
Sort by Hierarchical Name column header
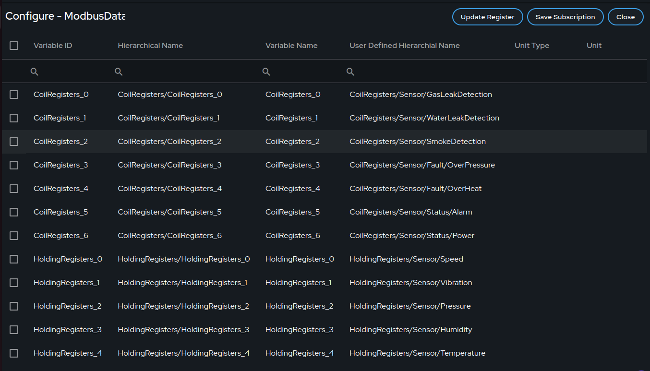point(150,46)
